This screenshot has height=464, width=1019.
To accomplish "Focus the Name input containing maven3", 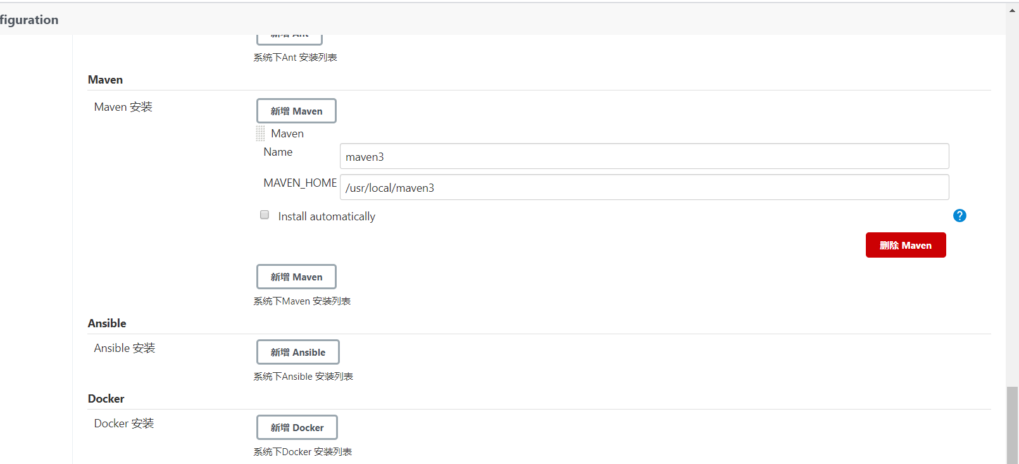I will [x=644, y=156].
